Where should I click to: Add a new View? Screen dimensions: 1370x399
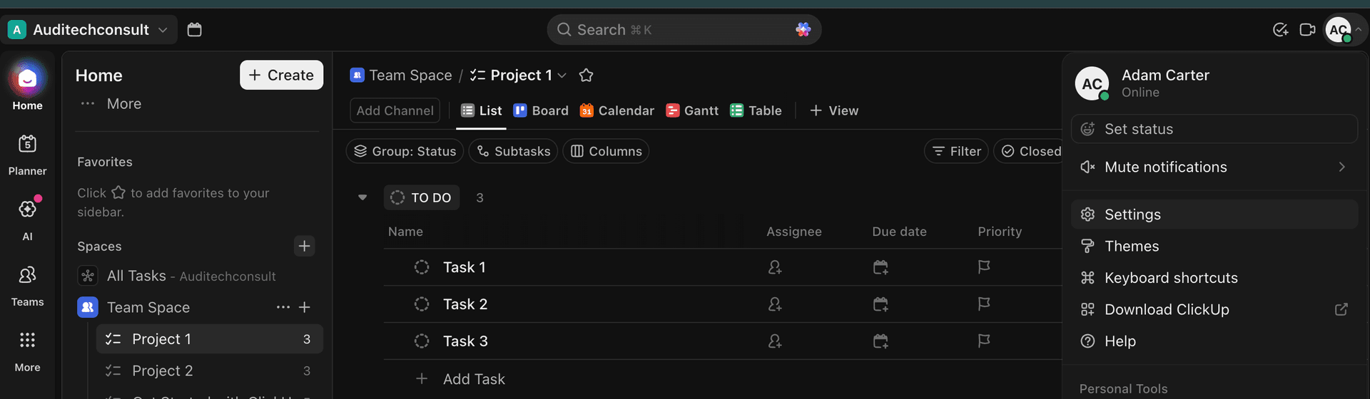(834, 110)
